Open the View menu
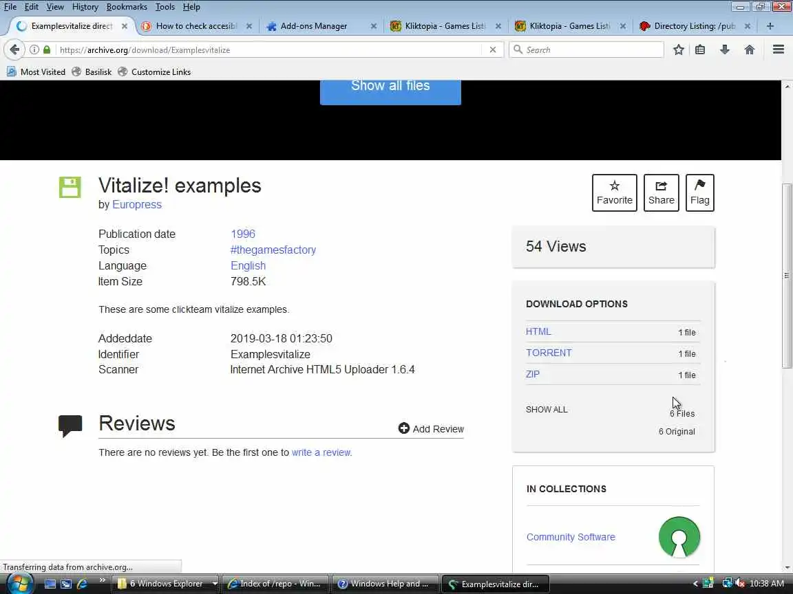 55,7
